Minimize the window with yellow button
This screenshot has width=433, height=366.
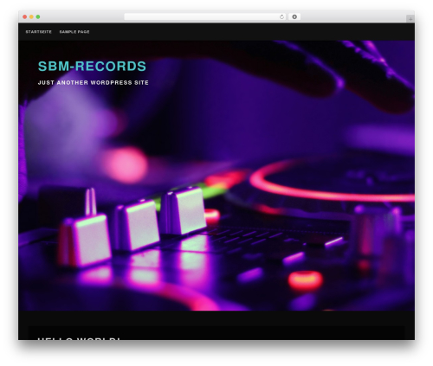coord(31,16)
